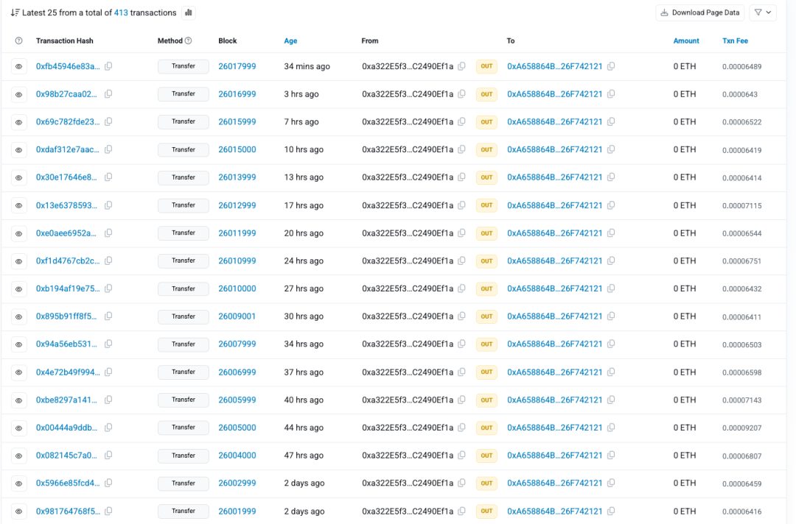Toggle the Age column display format

(290, 40)
